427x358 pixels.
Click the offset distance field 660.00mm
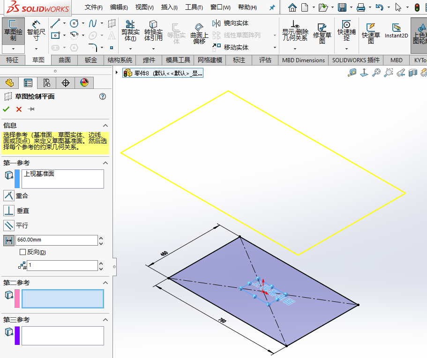56,240
